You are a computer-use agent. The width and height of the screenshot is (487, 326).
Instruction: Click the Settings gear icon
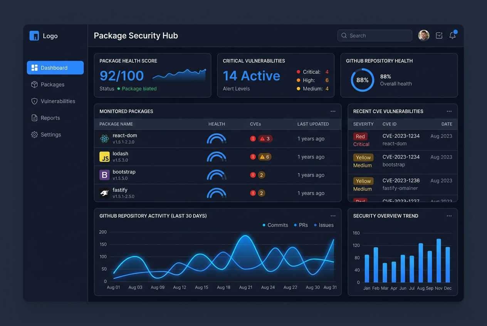pos(34,135)
